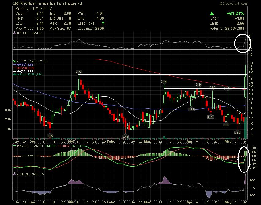Click the green Last Ticks up arrow

pyautogui.click(x=103, y=23)
